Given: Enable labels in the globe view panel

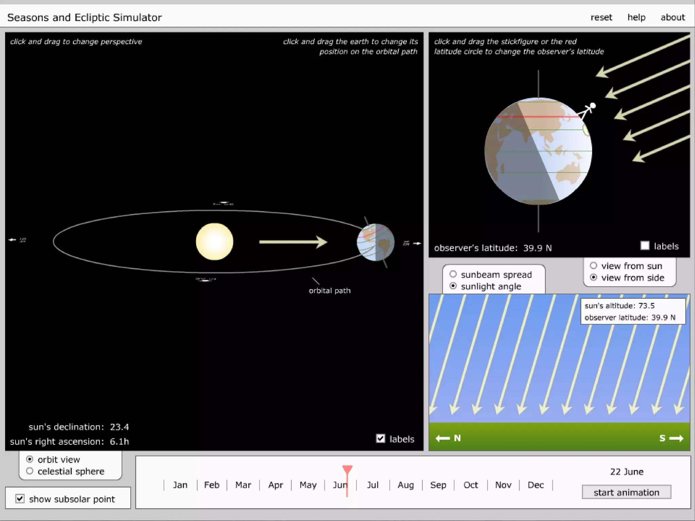Looking at the screenshot, I should 645,246.
